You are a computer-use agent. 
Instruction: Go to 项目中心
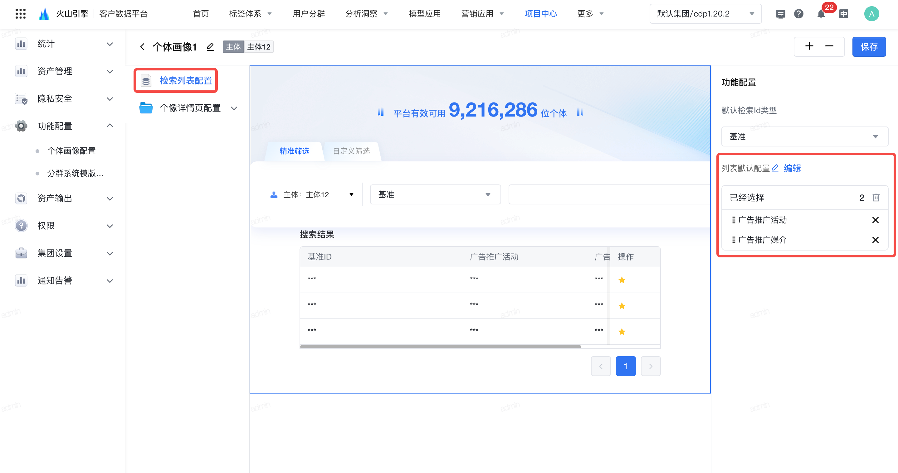(541, 14)
